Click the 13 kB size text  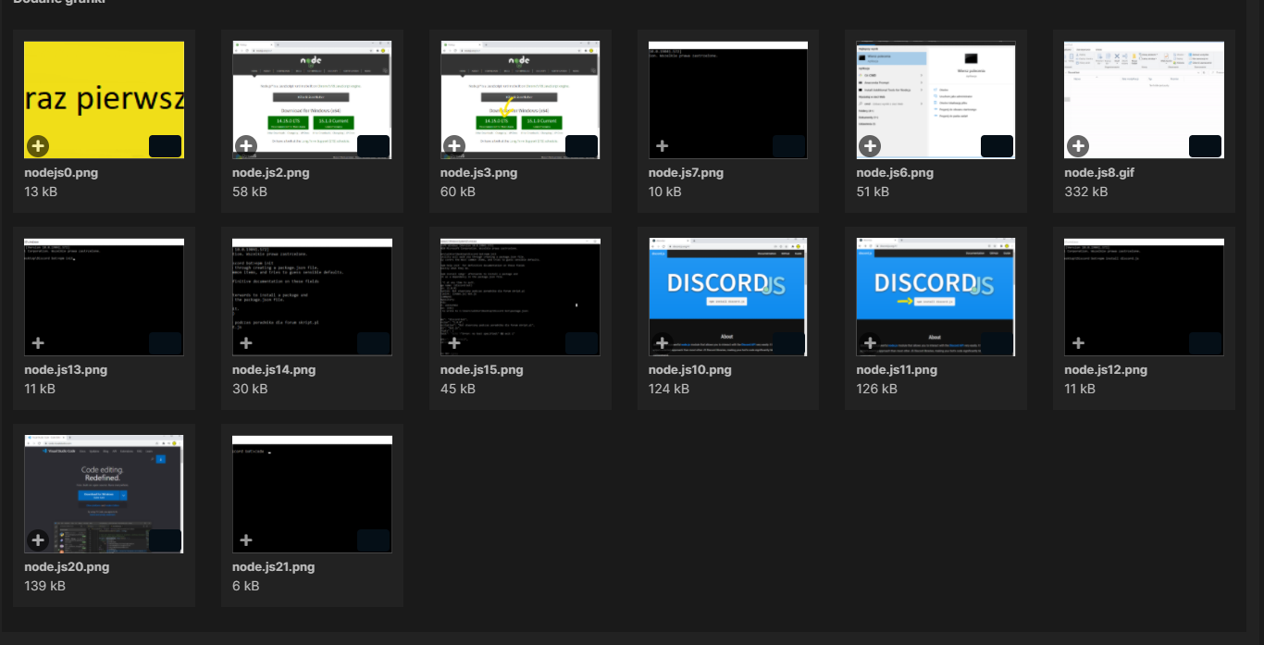click(x=41, y=192)
